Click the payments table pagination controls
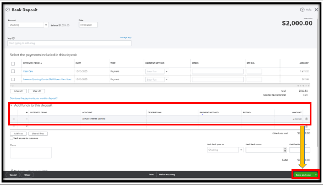The image size is (323, 185). (304, 86)
